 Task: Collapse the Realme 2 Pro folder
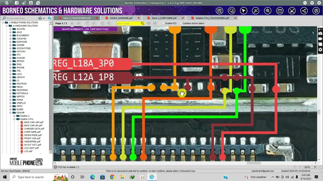coord(14,119)
